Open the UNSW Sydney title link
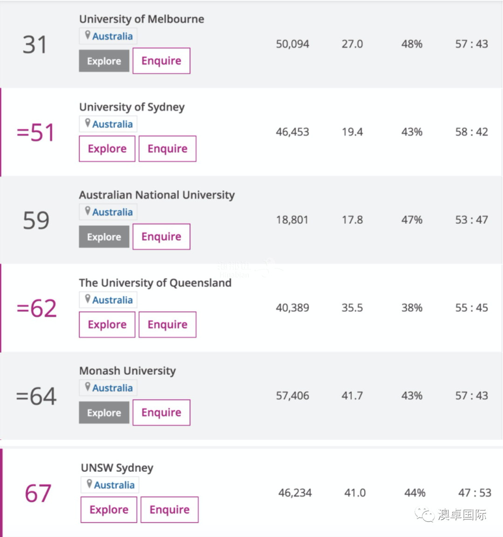Screen dimensions: 503x537 click(117, 468)
